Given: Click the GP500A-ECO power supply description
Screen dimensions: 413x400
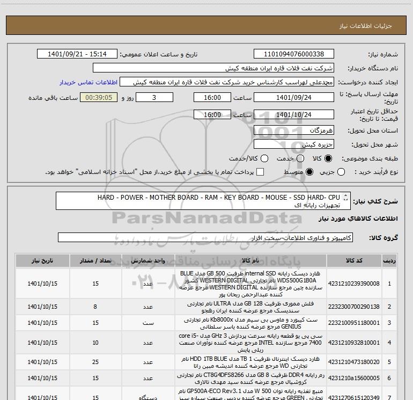Looking at the screenshot, I should [250, 394].
